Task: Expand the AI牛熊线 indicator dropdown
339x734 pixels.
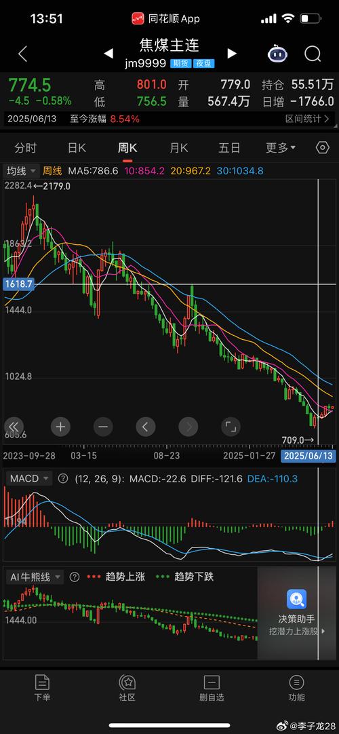Action: coord(35,577)
